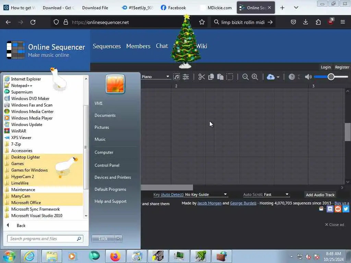Click the Login link

click(326, 67)
